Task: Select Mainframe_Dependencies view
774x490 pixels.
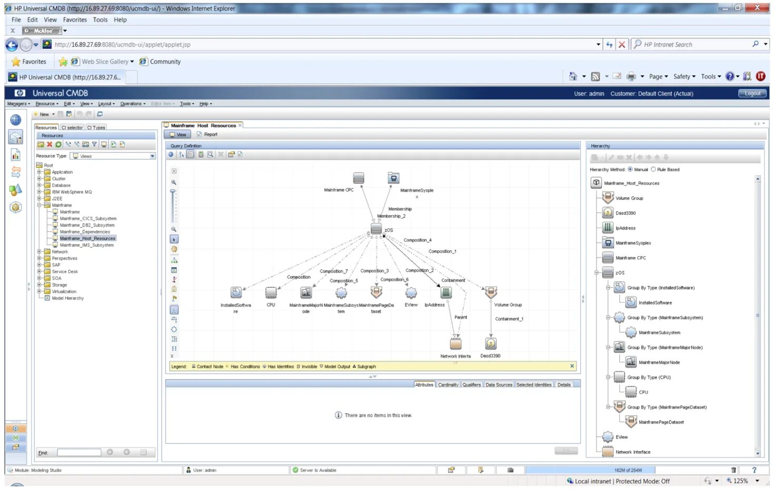Action: (85, 232)
